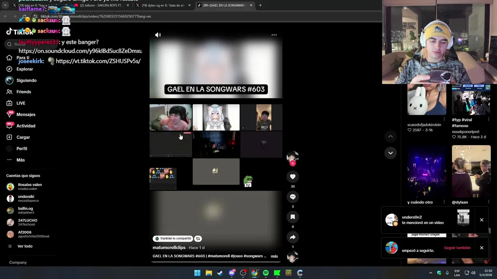
Task: Expand the caption with 'más'
Action: coord(274,256)
